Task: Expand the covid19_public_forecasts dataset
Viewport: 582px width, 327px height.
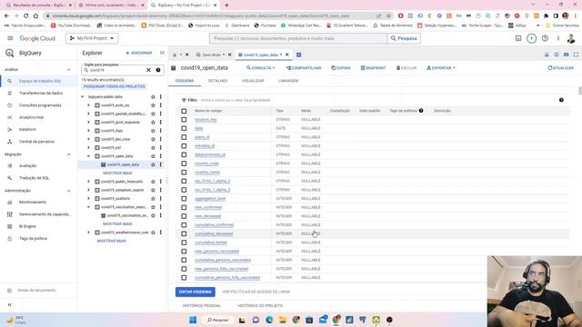Action: [88, 182]
